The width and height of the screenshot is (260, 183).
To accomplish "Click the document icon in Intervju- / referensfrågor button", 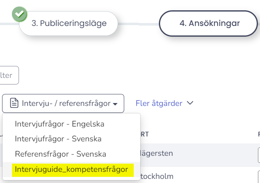I will pyautogui.click(x=14, y=103).
